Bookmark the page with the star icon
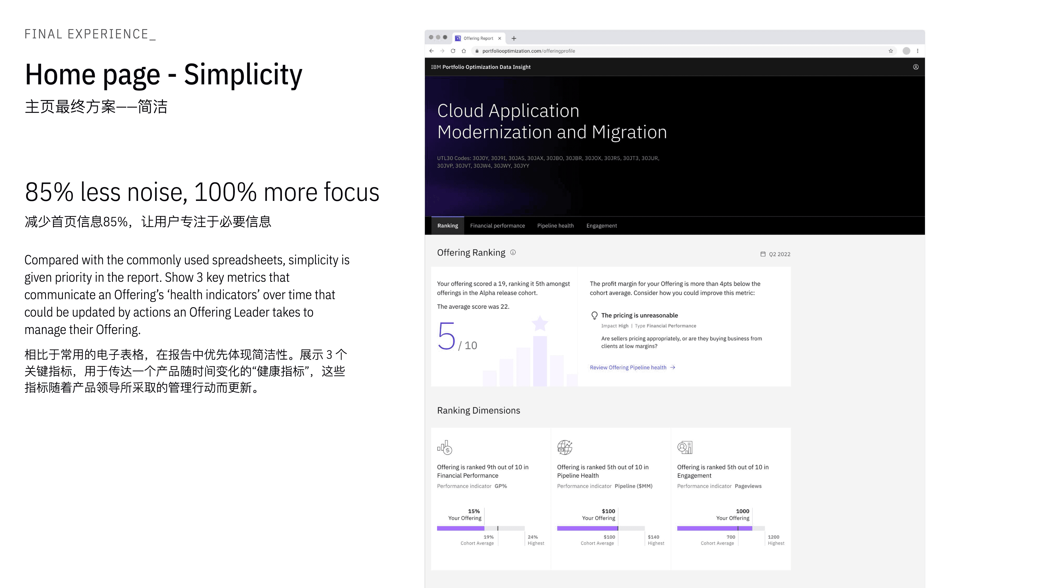 point(891,51)
